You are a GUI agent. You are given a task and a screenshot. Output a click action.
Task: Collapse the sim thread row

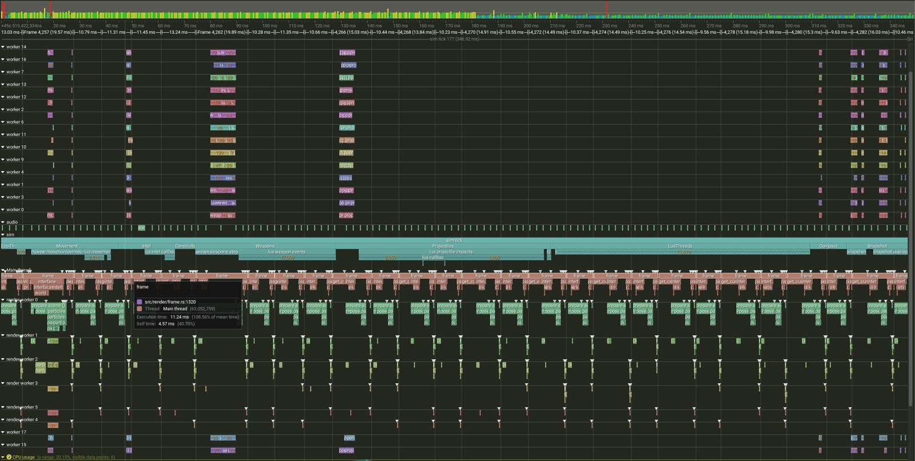click(3, 235)
